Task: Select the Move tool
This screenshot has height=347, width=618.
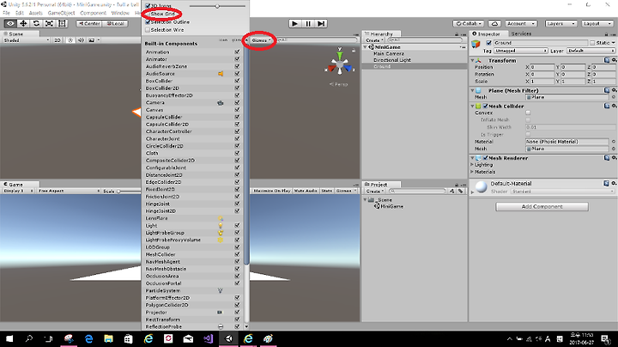Action: [23, 24]
